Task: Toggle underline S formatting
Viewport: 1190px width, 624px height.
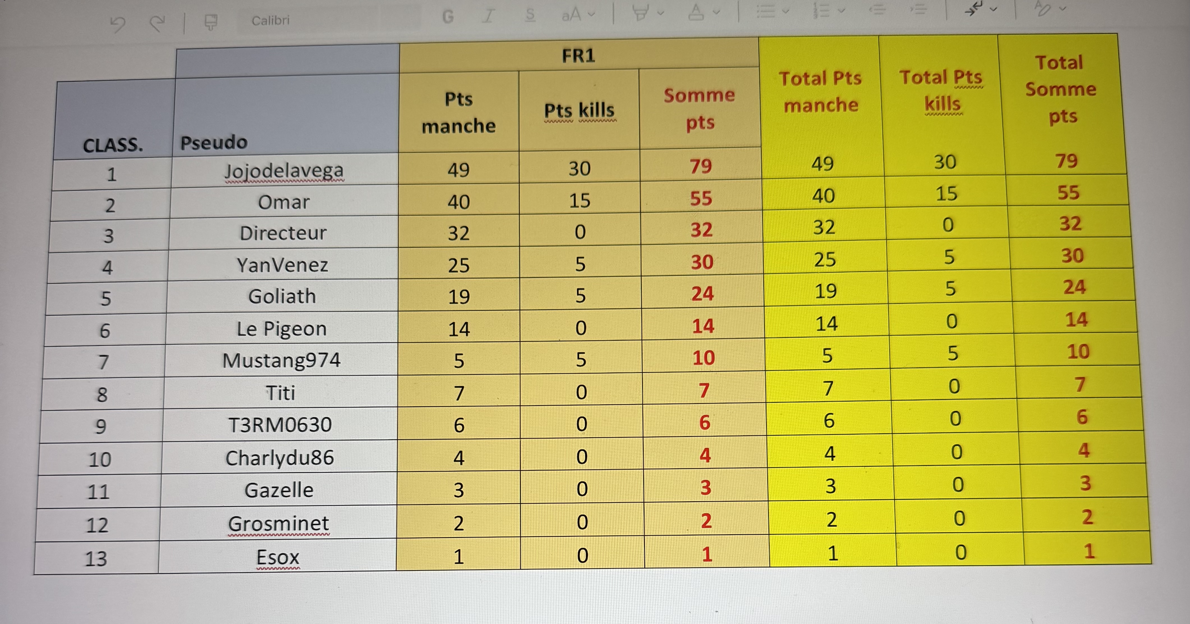Action: (x=530, y=15)
